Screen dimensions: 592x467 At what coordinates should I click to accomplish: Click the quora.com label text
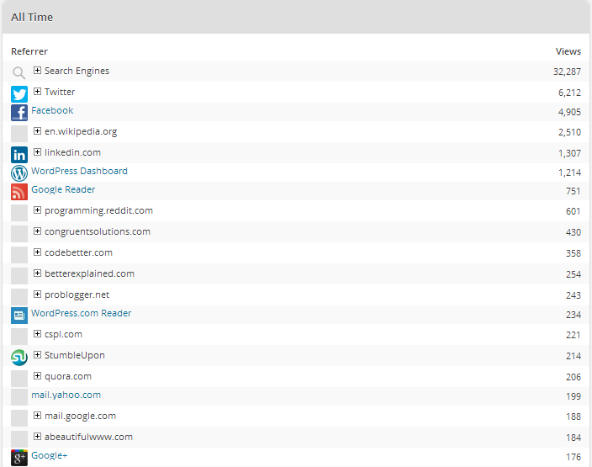pyautogui.click(x=68, y=377)
